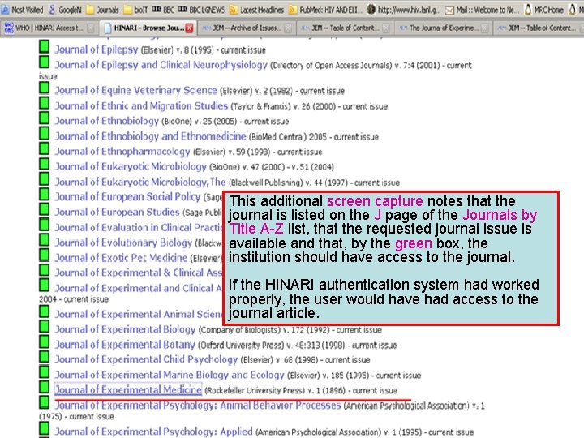Click green box beside Journal of European Social Policy

[x=45, y=194]
